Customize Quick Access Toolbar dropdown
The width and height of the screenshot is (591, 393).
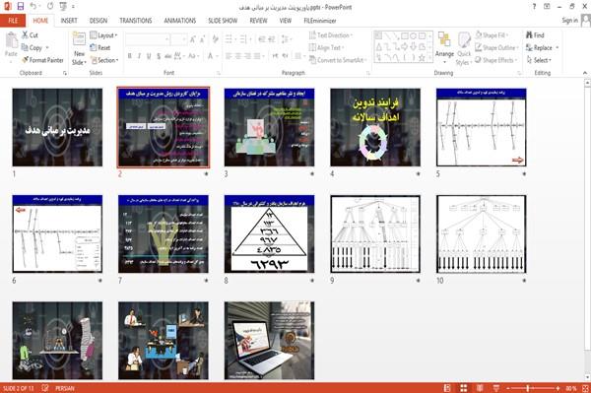coord(73,7)
